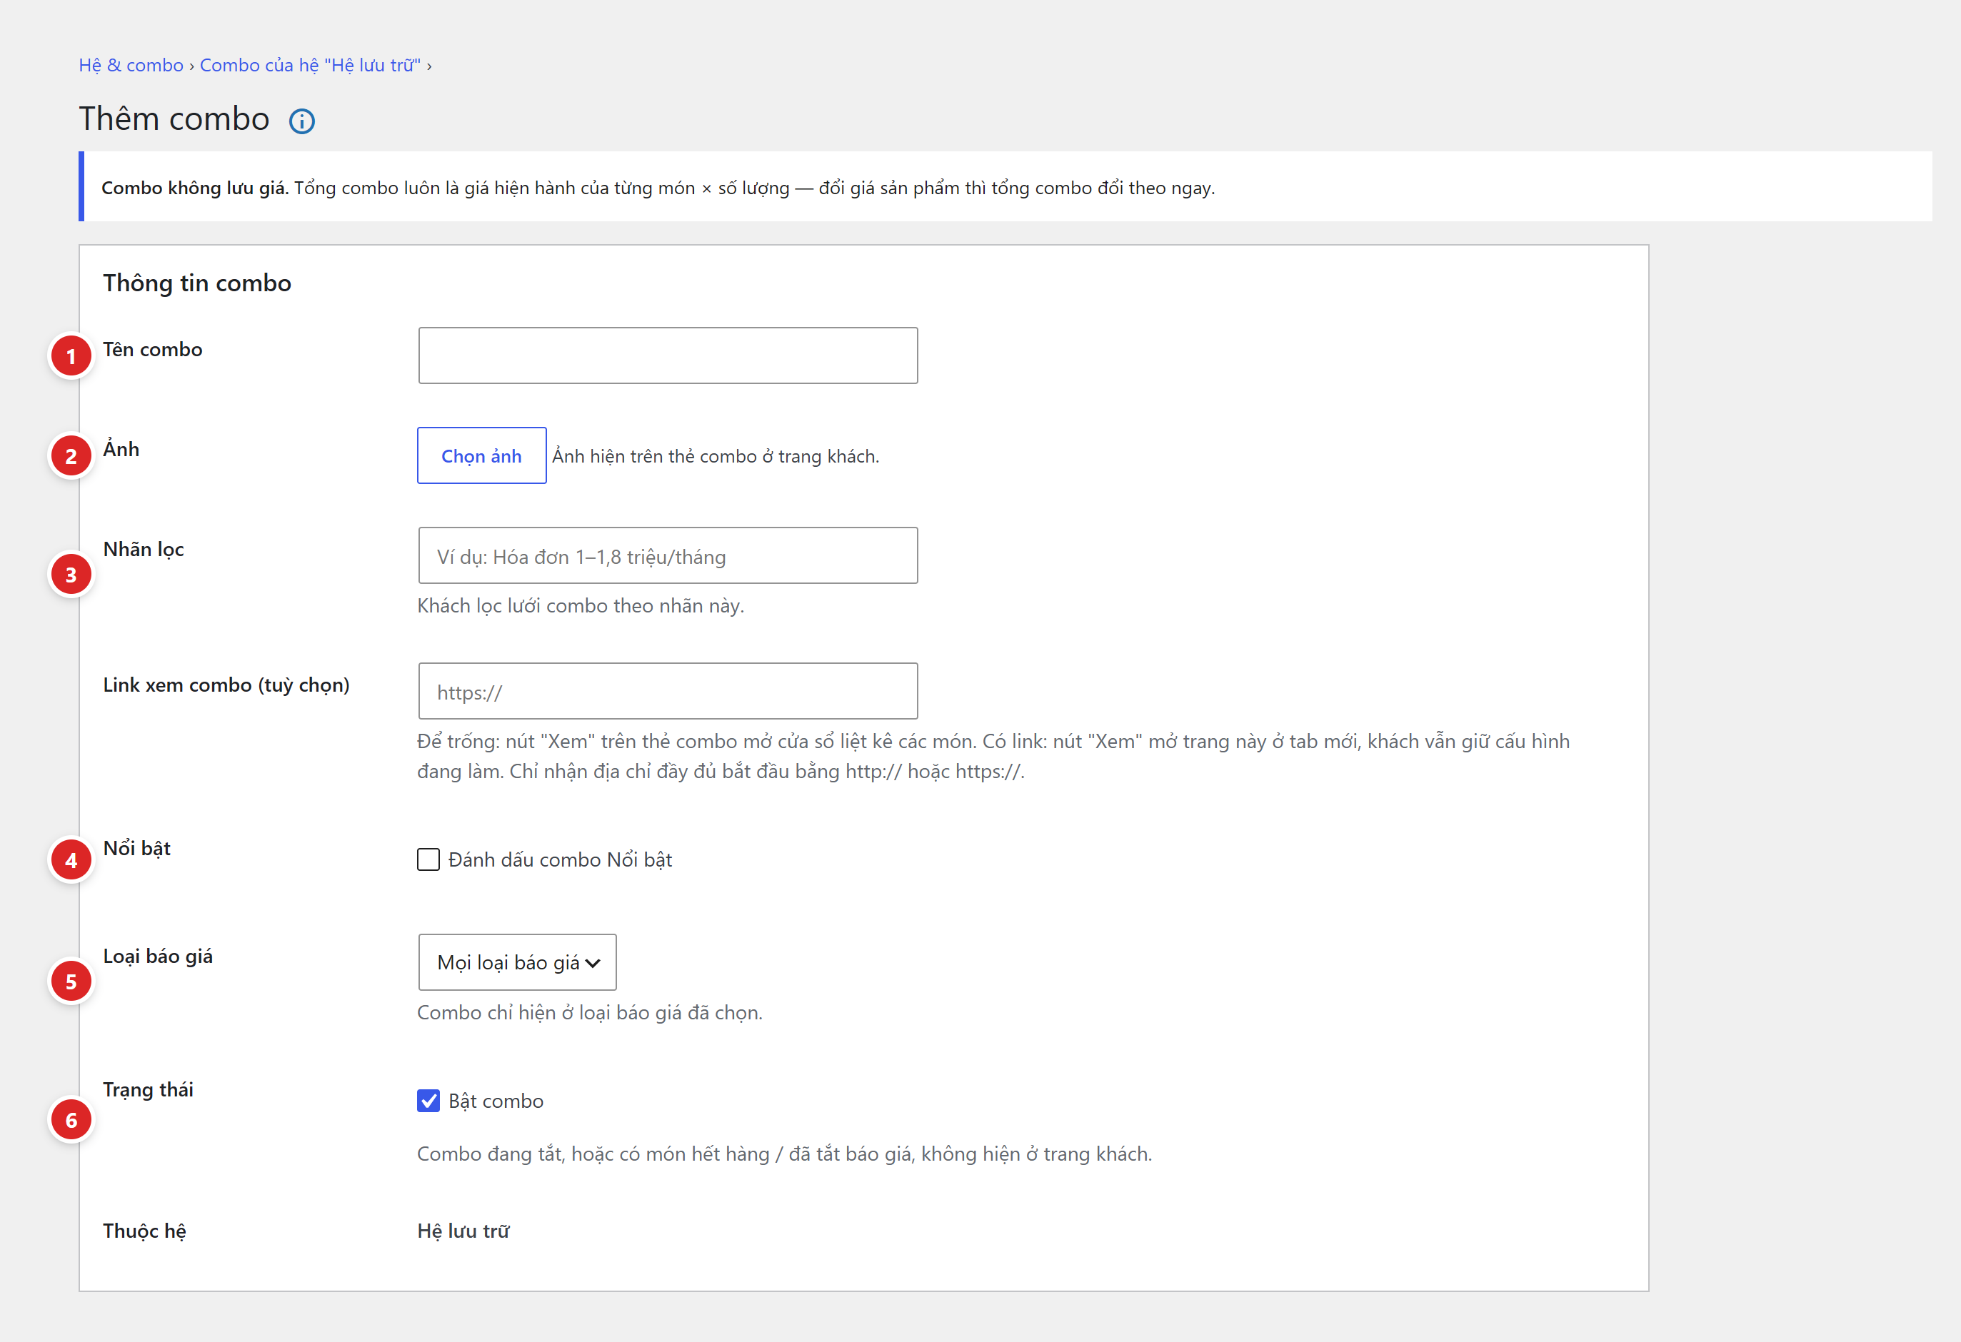Go to "Combo của hệ 'Hệ lưu trữ'" breadcrumb
The height and width of the screenshot is (1342, 1961).
[x=310, y=65]
